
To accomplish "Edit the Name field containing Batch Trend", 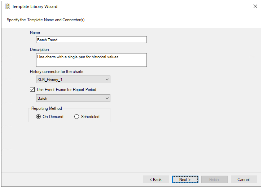I will (x=91, y=40).
